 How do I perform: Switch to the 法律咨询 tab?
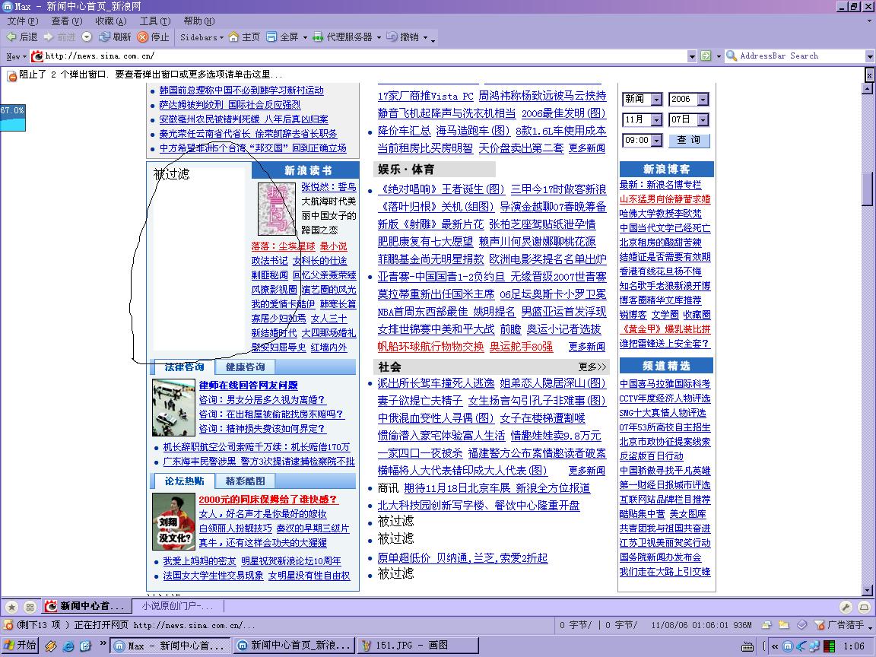184,367
